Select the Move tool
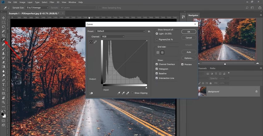Screen dimensions: 263x136 (3, 18)
